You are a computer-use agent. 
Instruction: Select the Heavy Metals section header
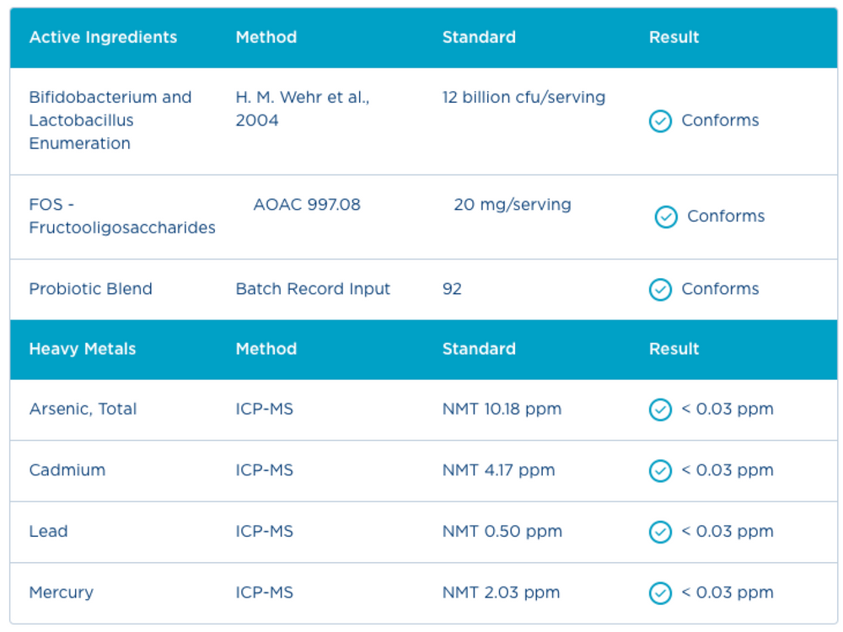(83, 349)
